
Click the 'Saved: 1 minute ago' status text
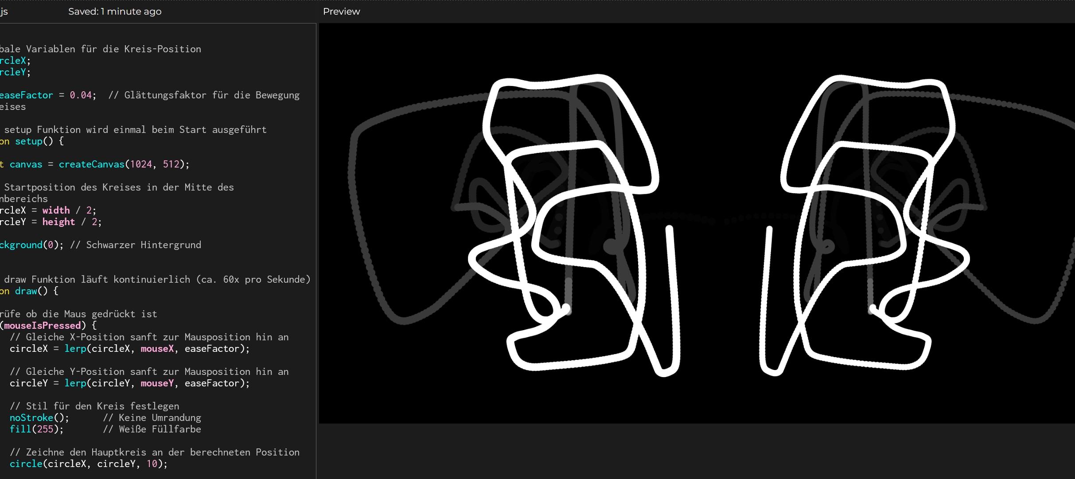tap(115, 12)
